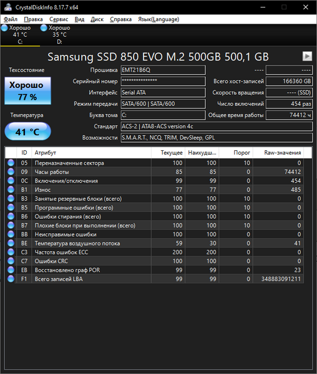Click status orb for Ошибки CRC row
Screen dimensions: 317x374
(x=11, y=261)
